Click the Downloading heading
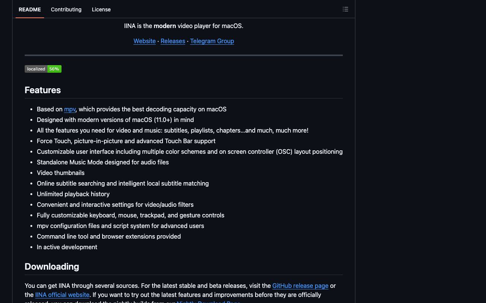Screen dimensions: 486x303 click(x=52, y=267)
